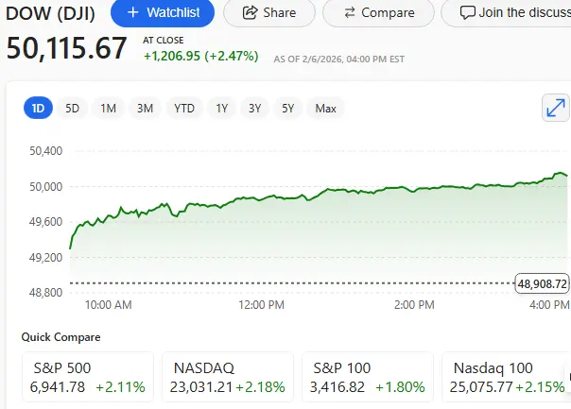571x409 pixels.
Task: Open the NASDAQ quick compare card
Action: 228,378
